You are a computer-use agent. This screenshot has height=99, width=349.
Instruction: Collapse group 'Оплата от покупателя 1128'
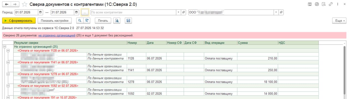8,51
